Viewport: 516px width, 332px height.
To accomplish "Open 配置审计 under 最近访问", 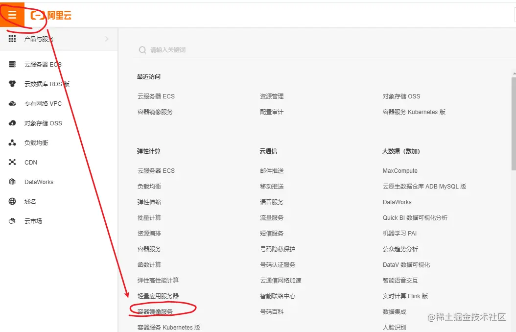I will (x=272, y=112).
